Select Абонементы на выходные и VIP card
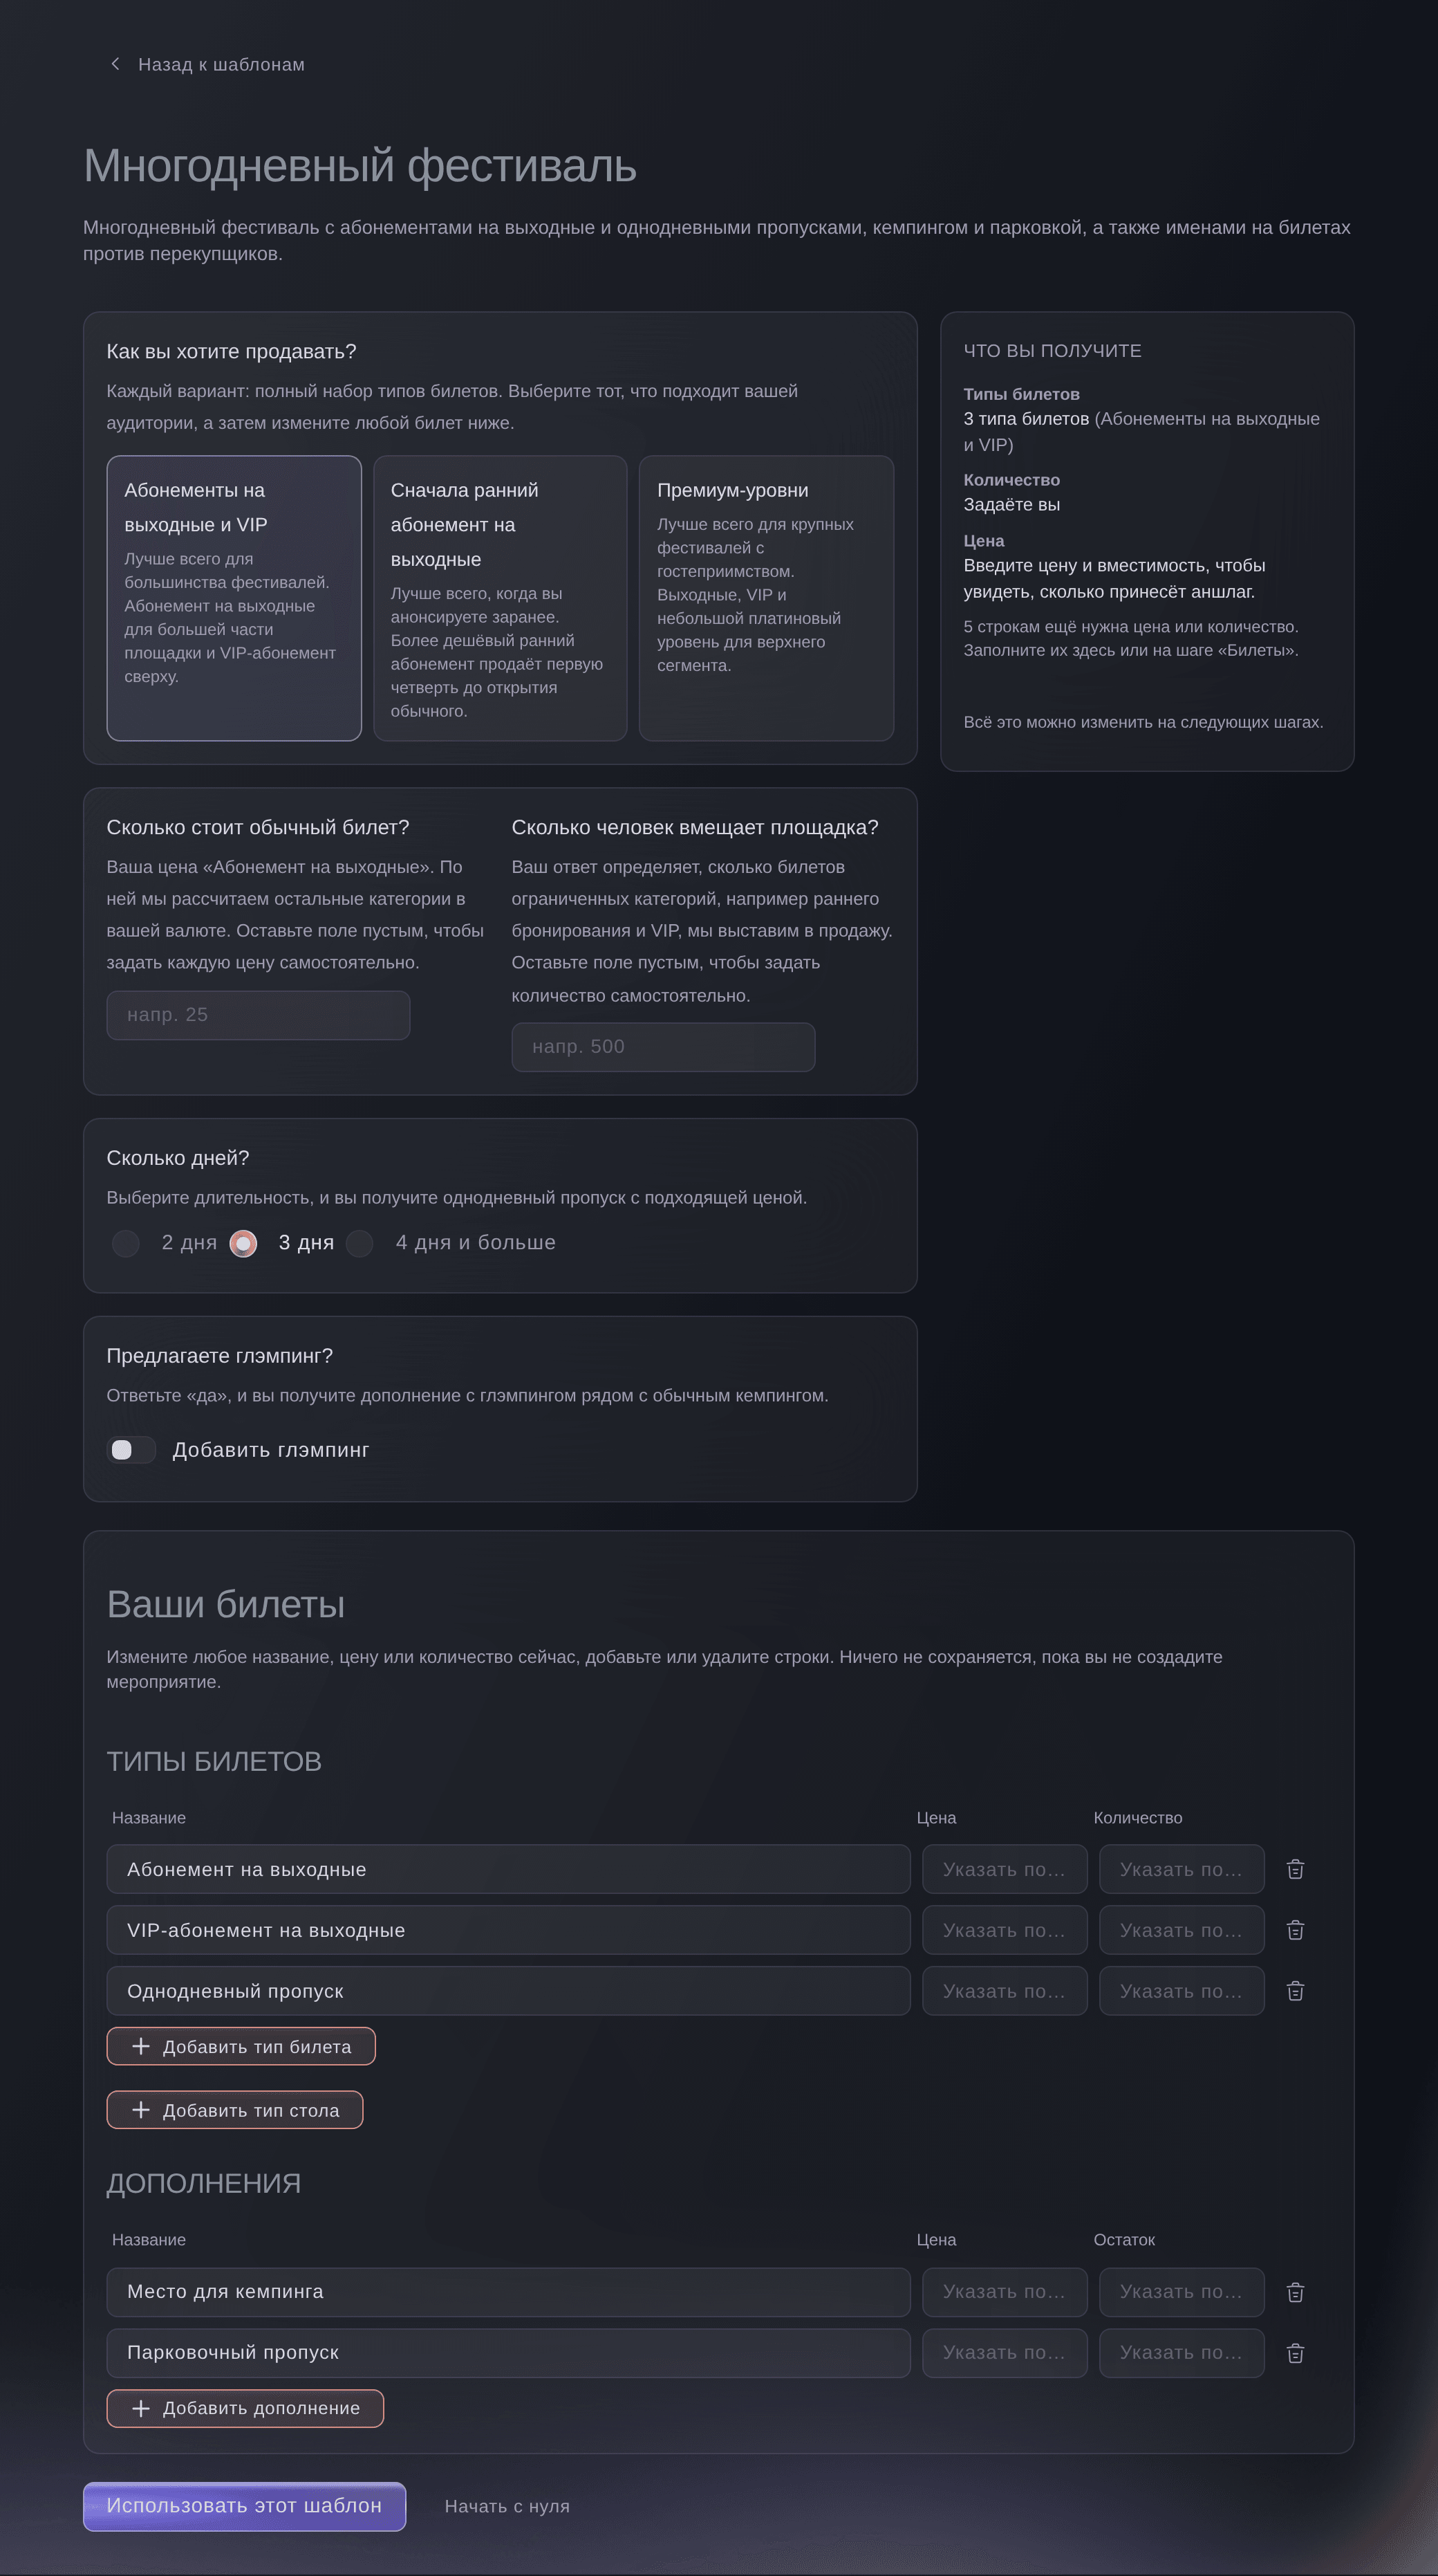The height and width of the screenshot is (2576, 1438). click(234, 598)
